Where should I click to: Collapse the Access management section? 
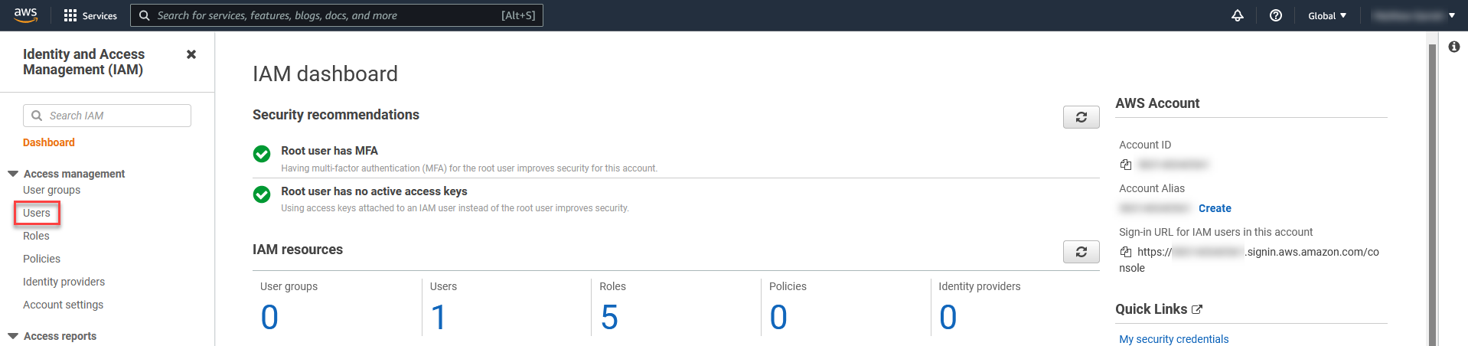[13, 174]
